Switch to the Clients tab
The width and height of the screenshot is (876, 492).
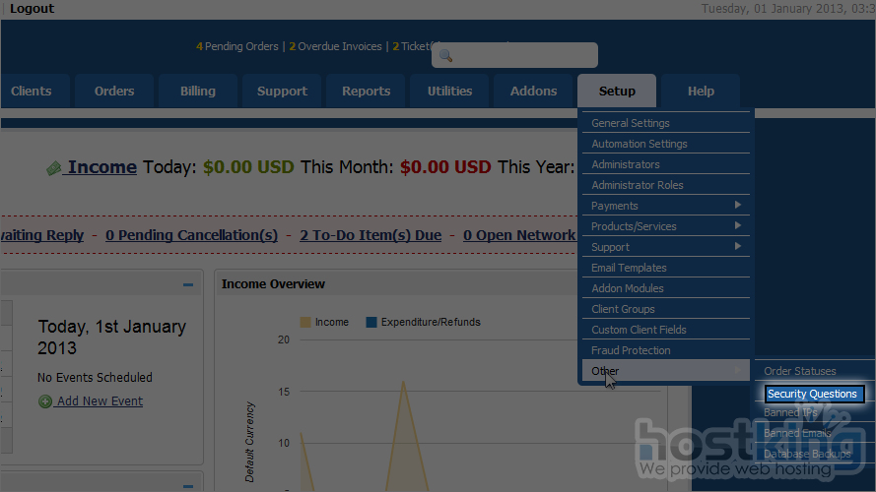click(32, 92)
